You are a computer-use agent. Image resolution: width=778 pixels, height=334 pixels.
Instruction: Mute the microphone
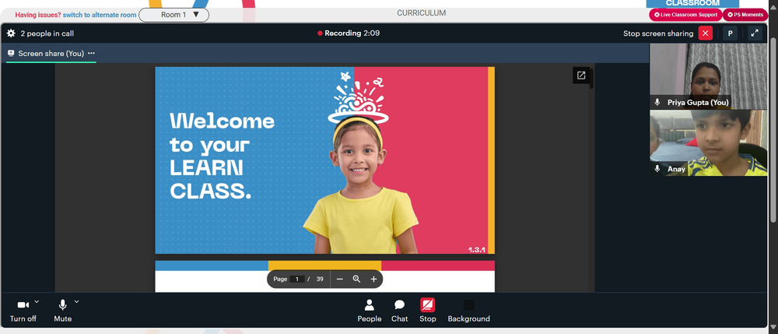(x=62, y=311)
